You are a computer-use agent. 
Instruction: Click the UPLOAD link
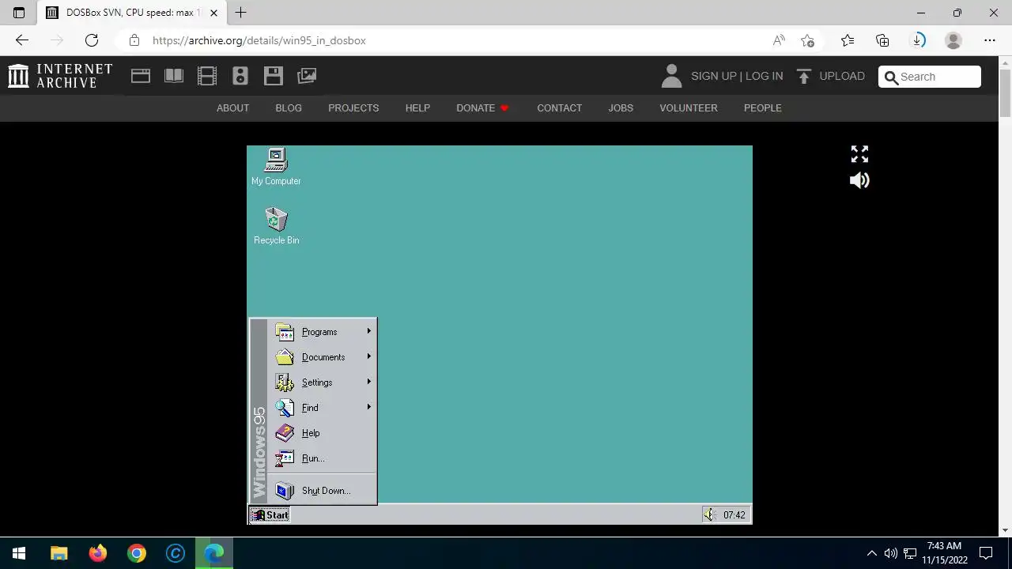tap(842, 77)
